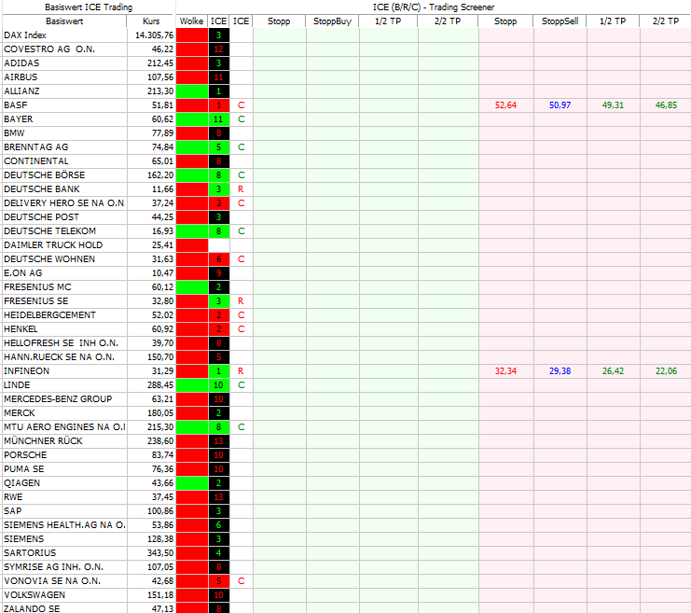This screenshot has height=613, width=691.
Task: Select the BRENNTAG AG row
Action: tap(36, 147)
